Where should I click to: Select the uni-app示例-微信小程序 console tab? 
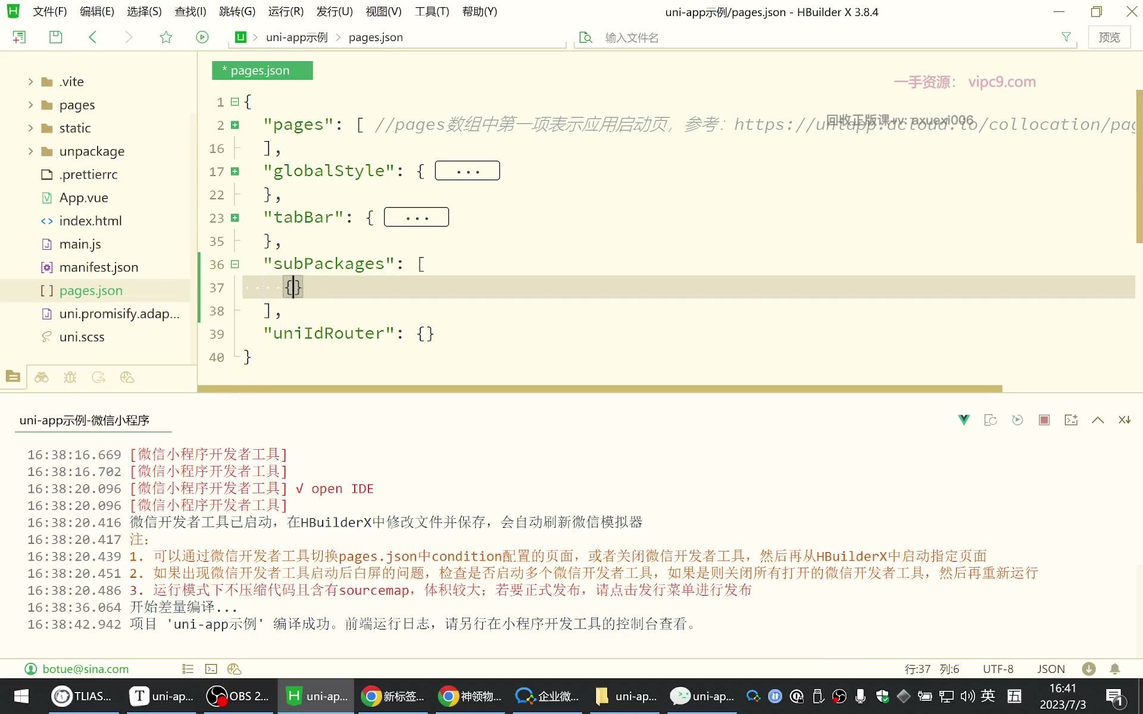point(85,420)
